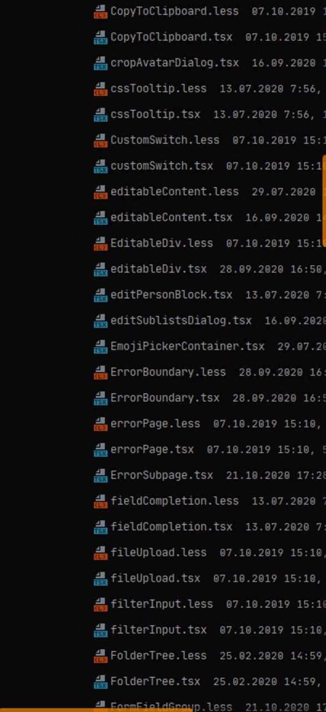
Task: Click the EditableDiv.less file icon
Action: tap(101, 243)
